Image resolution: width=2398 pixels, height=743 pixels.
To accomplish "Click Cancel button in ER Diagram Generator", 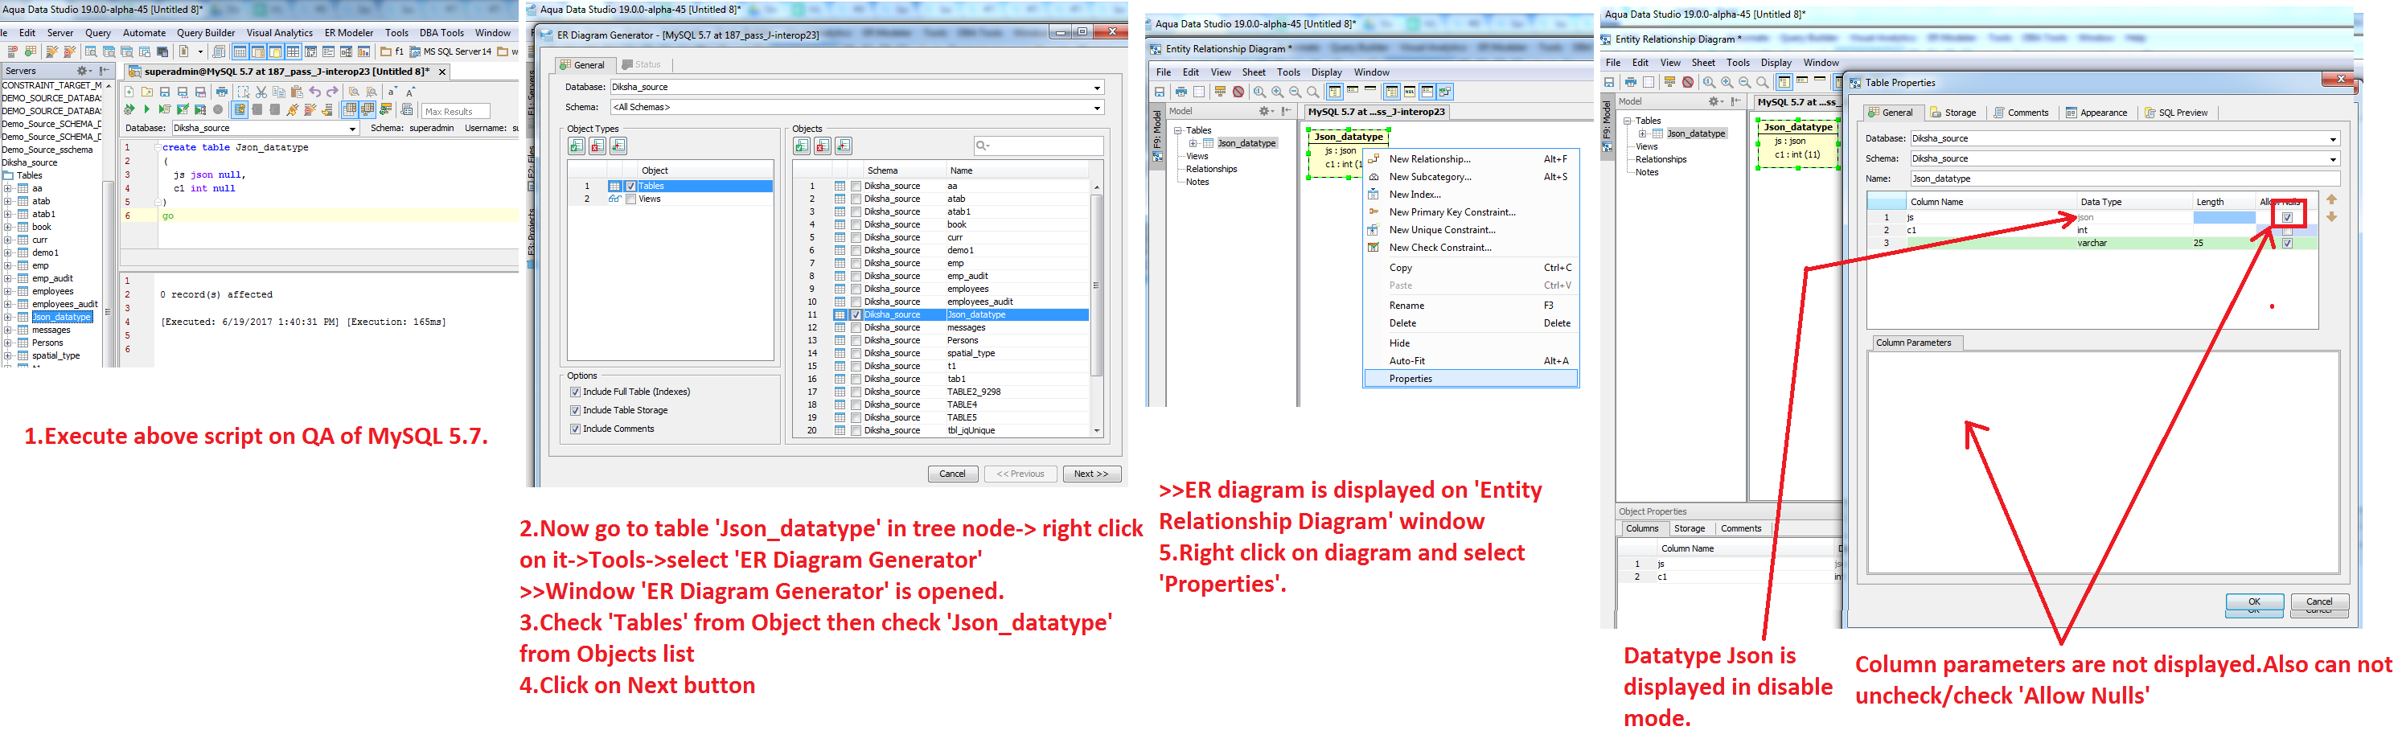I will (x=952, y=474).
